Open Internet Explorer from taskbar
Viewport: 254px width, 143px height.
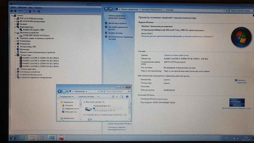(x=23, y=138)
